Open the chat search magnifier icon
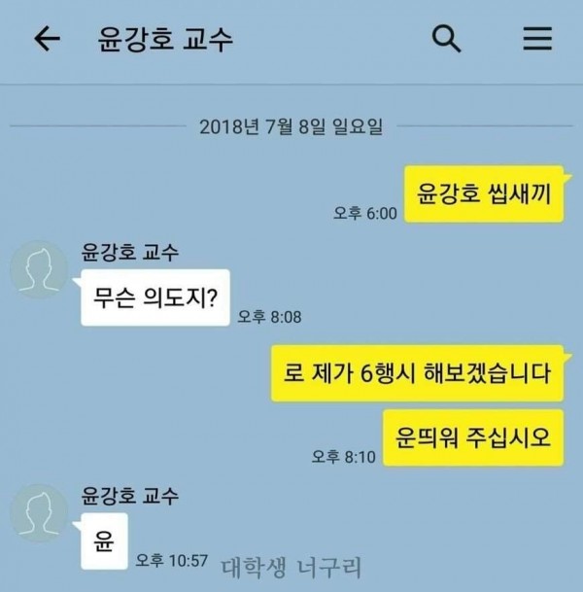The image size is (583, 592). click(x=446, y=39)
